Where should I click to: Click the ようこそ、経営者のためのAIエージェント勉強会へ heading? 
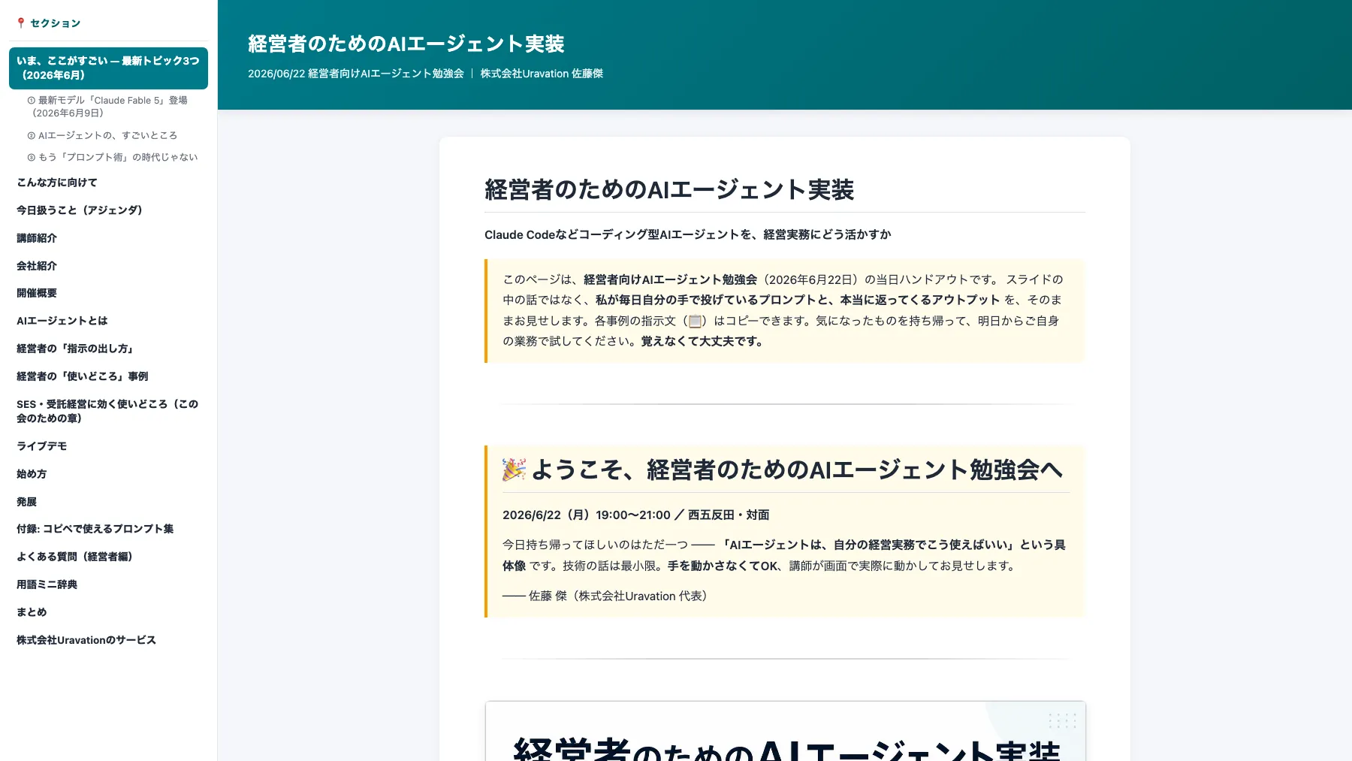tap(797, 470)
